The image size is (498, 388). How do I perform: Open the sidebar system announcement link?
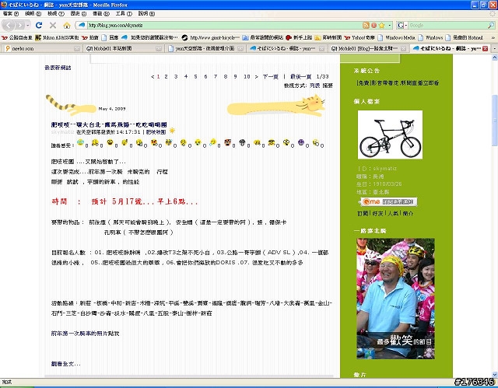tap(398, 82)
